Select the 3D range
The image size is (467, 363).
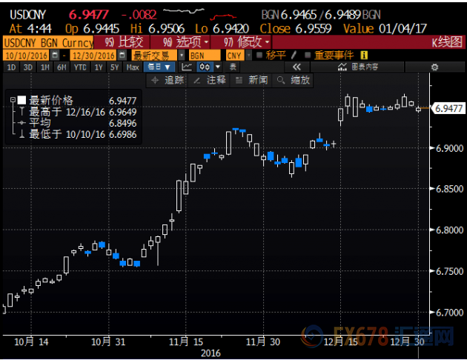[27, 67]
